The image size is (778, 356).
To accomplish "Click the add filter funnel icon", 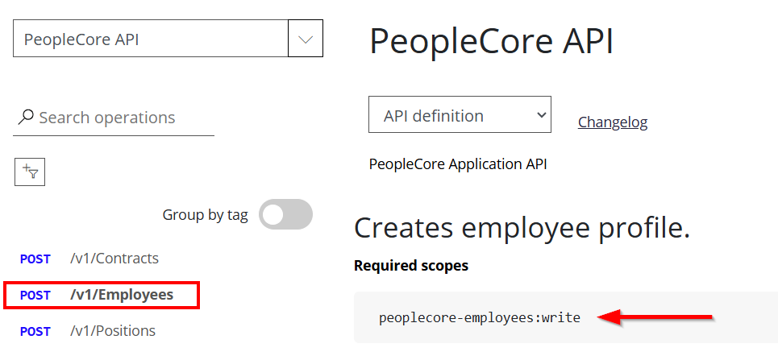I will click(30, 172).
